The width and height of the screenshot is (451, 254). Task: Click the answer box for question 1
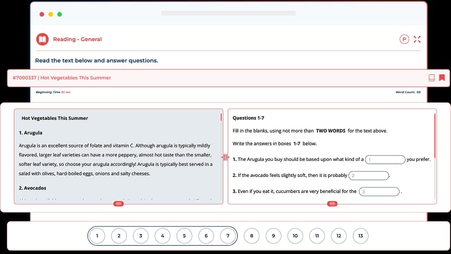385,160
